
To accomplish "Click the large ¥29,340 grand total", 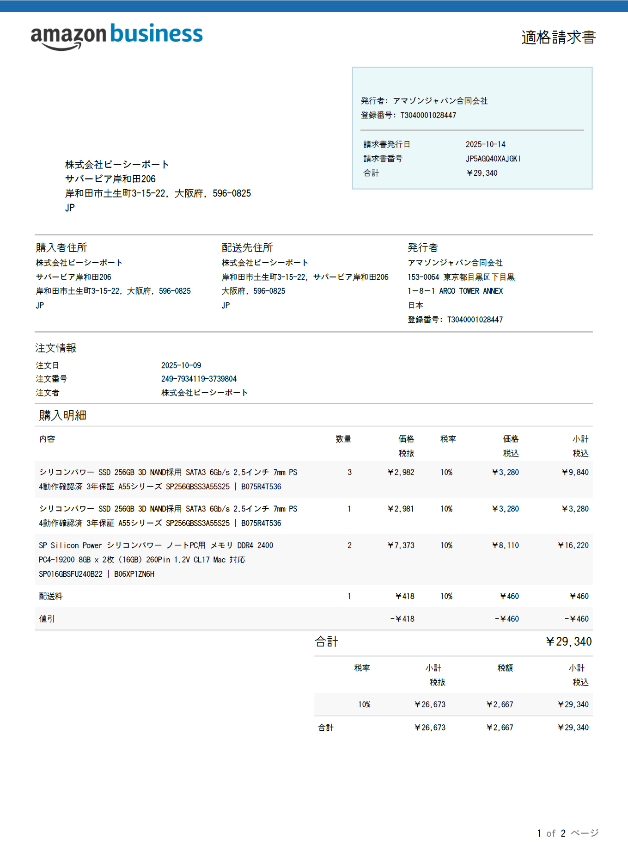I will [x=568, y=641].
